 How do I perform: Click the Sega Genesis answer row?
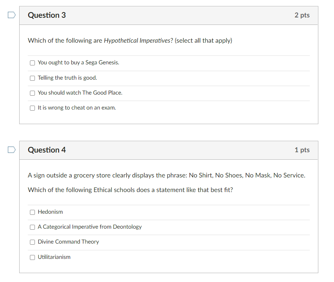point(78,63)
